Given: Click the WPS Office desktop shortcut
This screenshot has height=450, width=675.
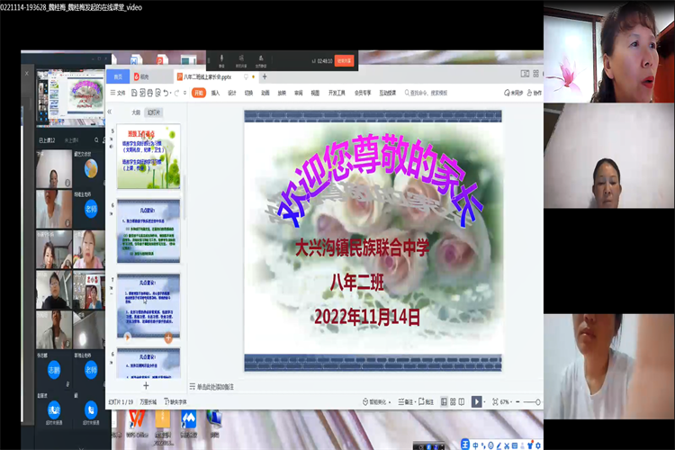Looking at the screenshot, I should 137,424.
